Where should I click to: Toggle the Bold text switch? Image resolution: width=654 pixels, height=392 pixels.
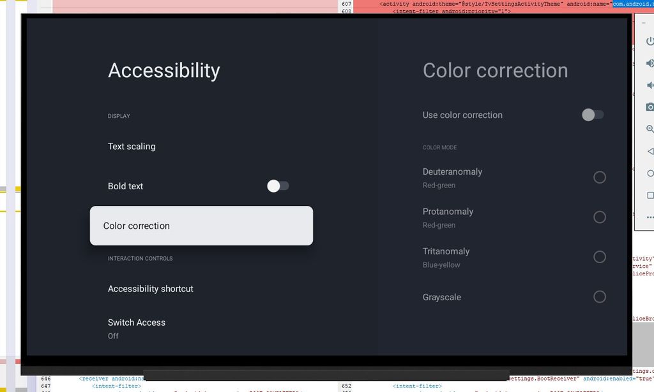278,185
